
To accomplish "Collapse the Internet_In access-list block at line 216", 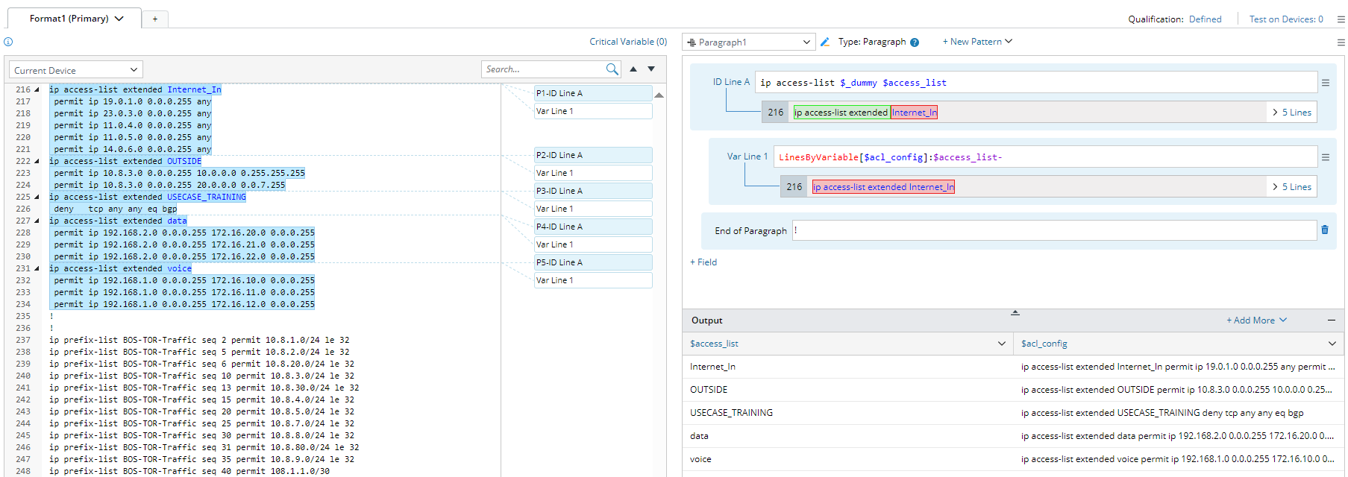I will click(x=37, y=89).
